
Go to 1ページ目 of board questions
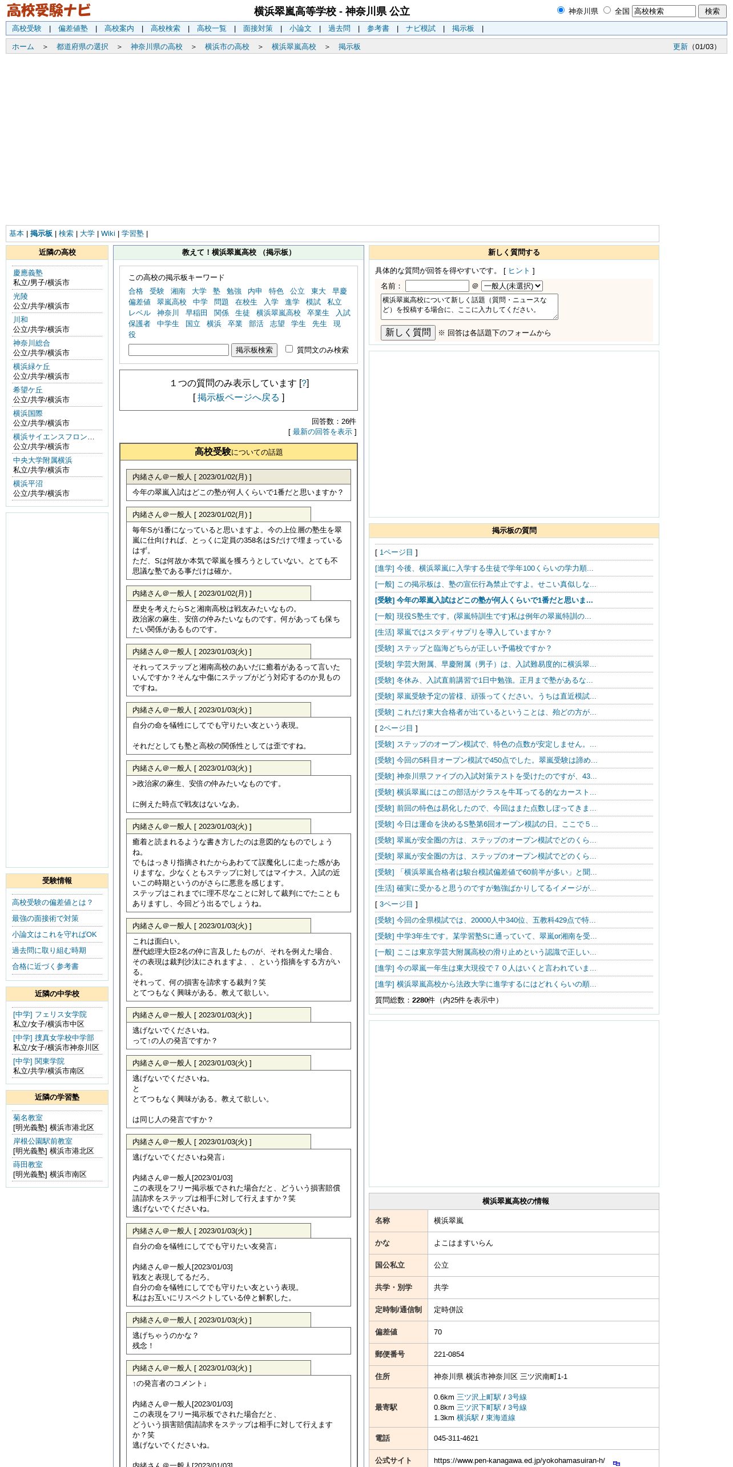(396, 552)
